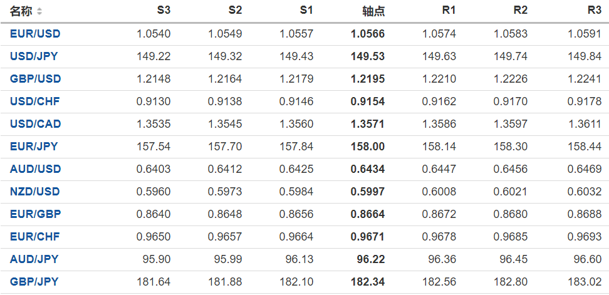Select the AUD/JPY currency pair
Viewport: 609px width, 295px height.
(x=34, y=259)
